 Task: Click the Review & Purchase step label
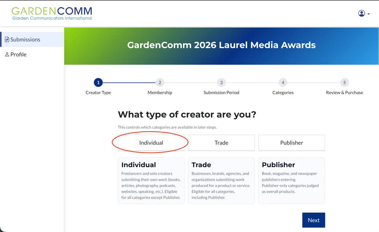point(345,93)
